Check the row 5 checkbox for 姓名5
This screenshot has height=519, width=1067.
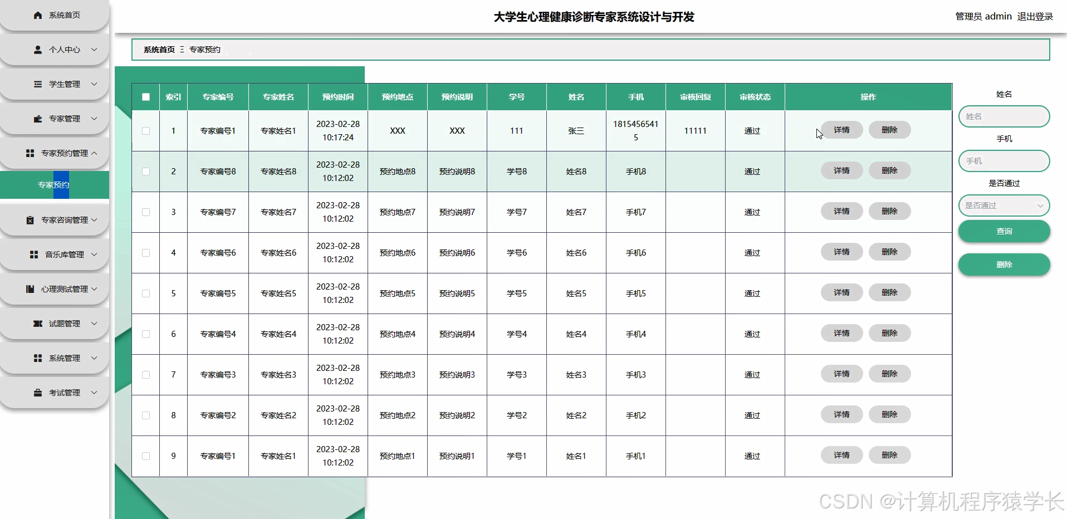[146, 293]
